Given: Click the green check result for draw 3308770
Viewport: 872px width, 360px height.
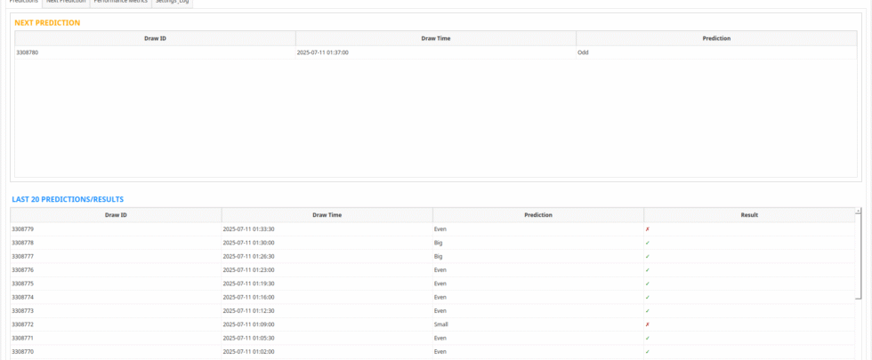Looking at the screenshot, I should click(x=647, y=352).
